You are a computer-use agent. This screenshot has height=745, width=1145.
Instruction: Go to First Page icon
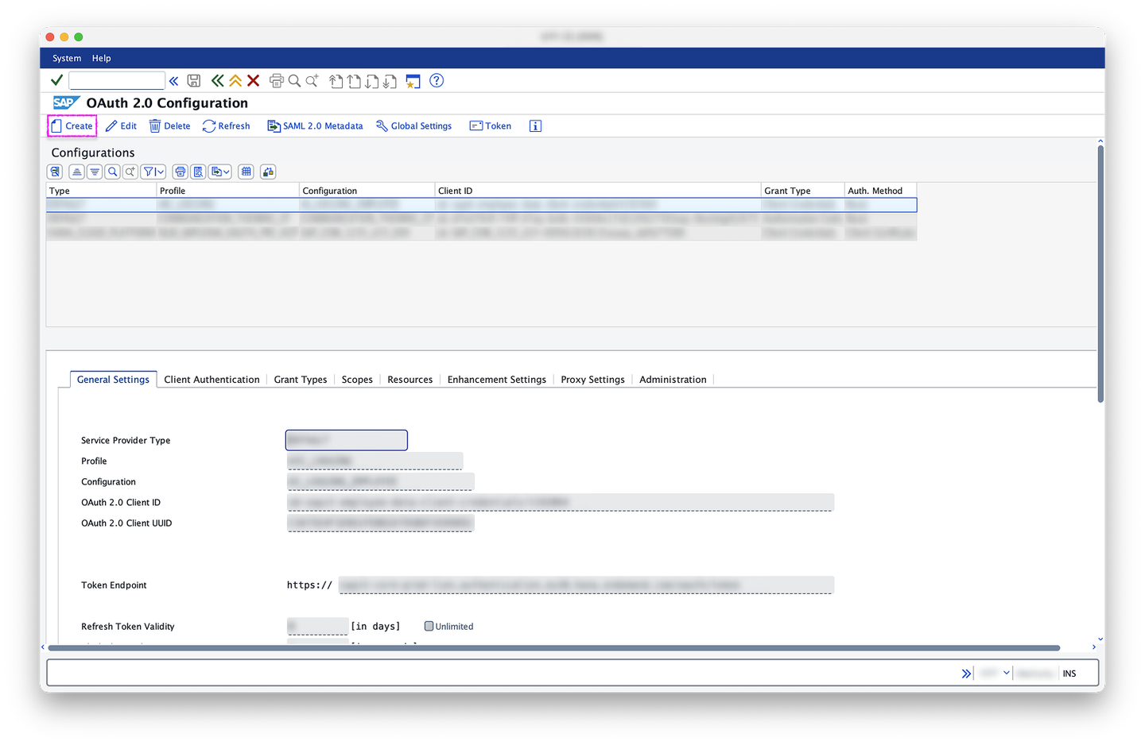[336, 81]
